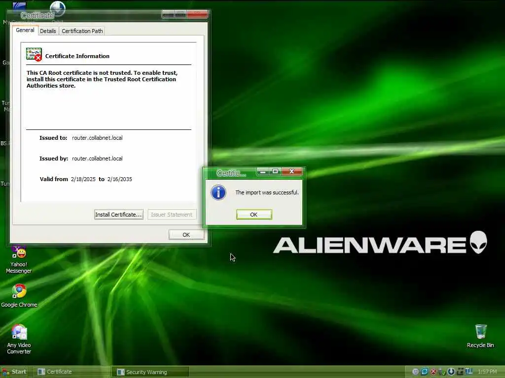Click the text The import was successful.
Viewport: 505px width, 378px height.
click(x=267, y=192)
